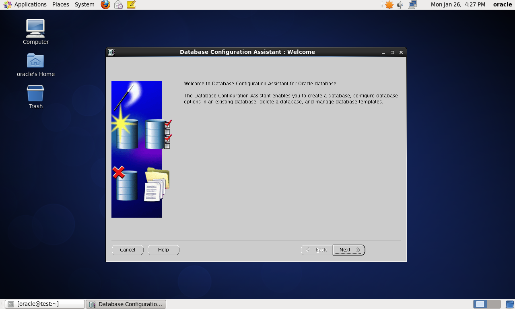This screenshot has height=309, width=515.
Task: Open Help for the Database Configuration Assistant
Action: coord(163,250)
